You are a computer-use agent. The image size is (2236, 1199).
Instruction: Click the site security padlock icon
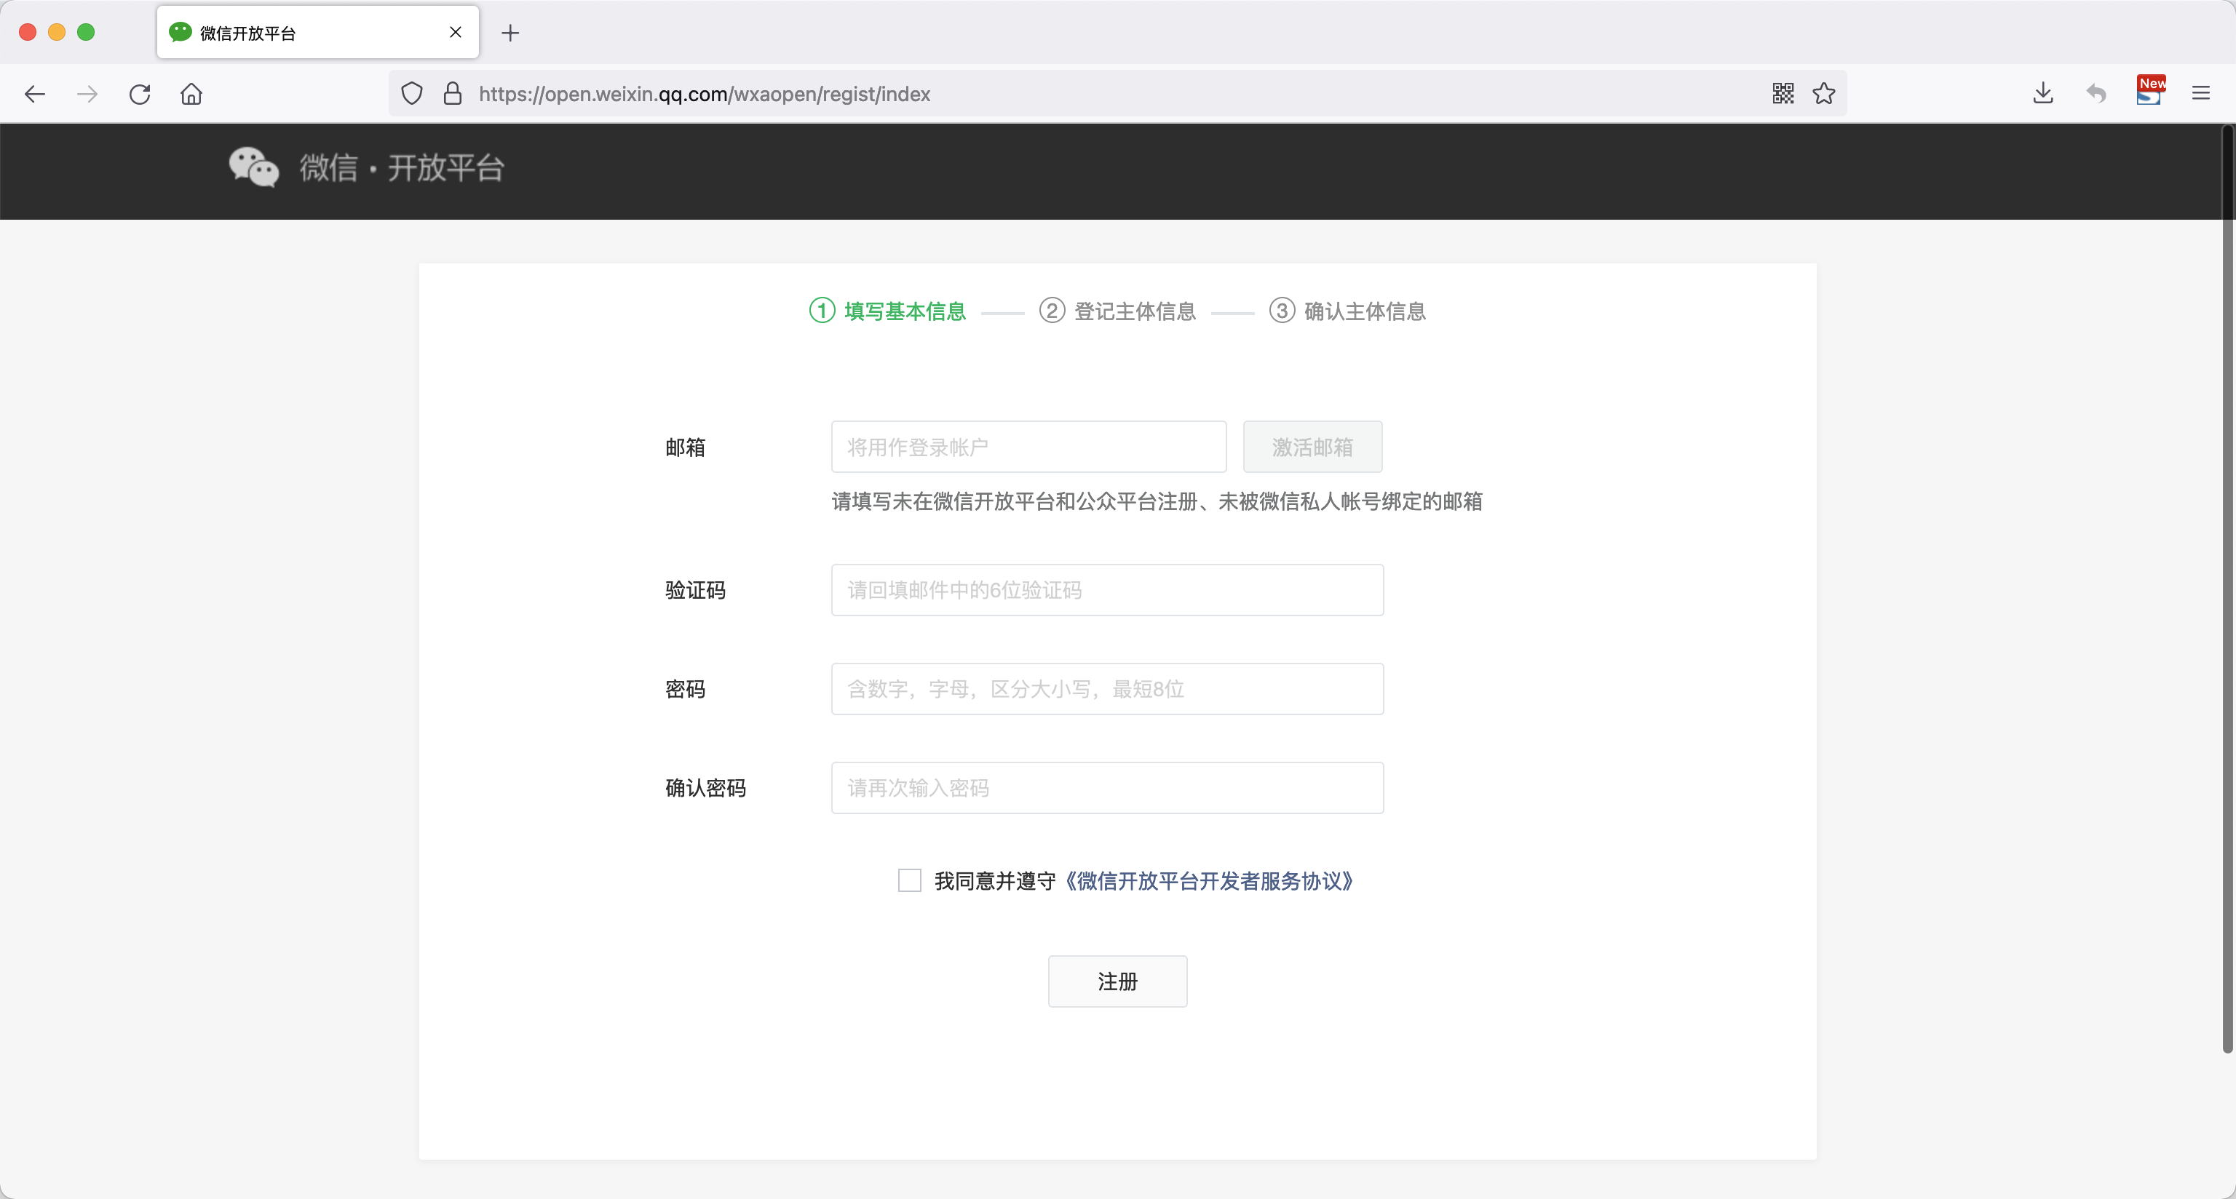point(452,94)
